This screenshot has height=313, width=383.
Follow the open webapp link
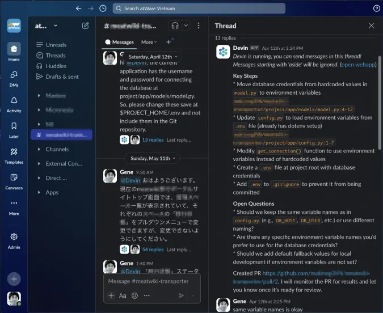tap(358, 65)
